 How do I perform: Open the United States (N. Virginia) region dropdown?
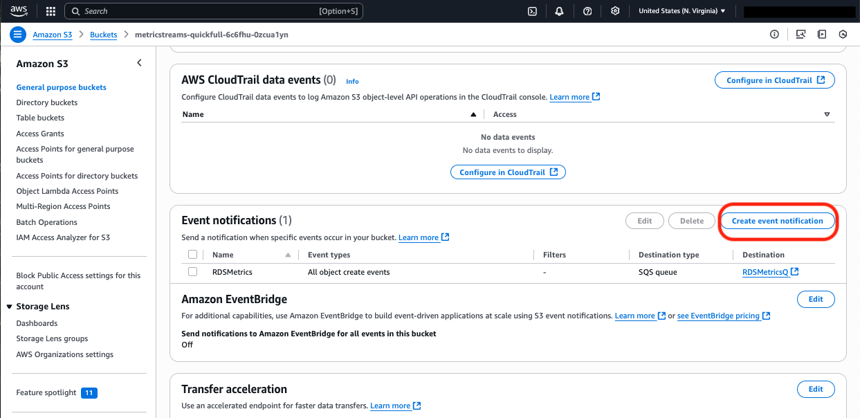coord(681,11)
